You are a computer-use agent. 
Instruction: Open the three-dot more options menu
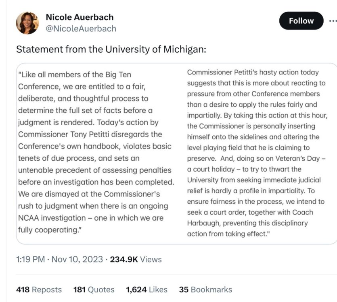pyautogui.click(x=332, y=21)
